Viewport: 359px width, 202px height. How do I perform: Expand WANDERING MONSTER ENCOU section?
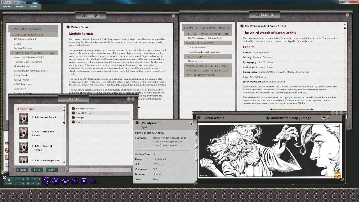[x=208, y=70]
